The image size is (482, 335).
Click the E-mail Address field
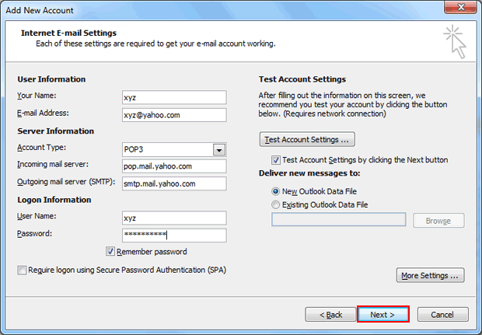174,115
